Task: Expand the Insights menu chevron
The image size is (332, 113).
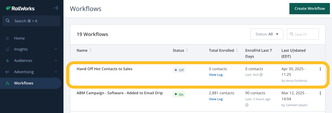Action: click(x=56, y=49)
